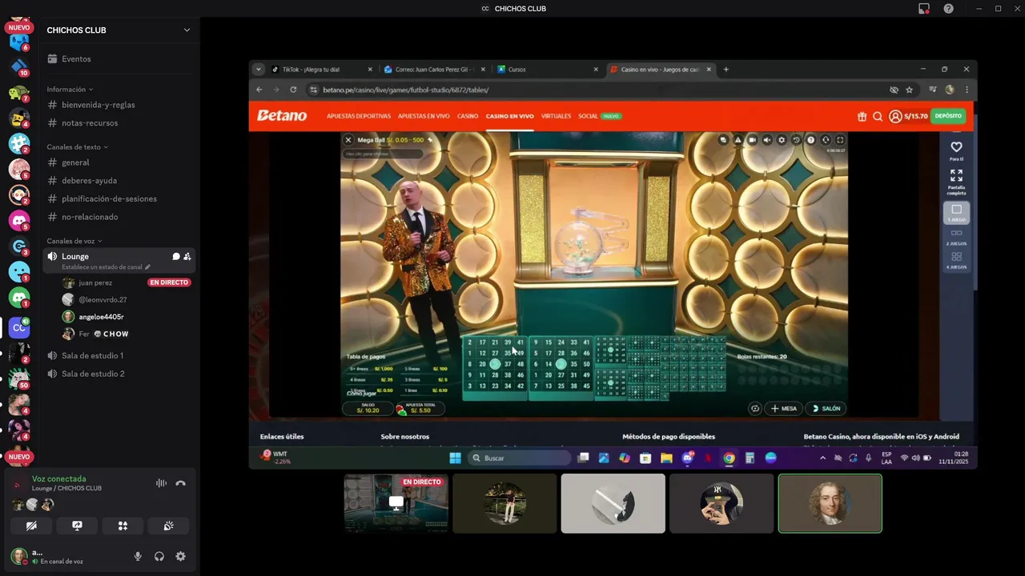Open the activities launcher icon
The height and width of the screenshot is (576, 1025).
[123, 526]
